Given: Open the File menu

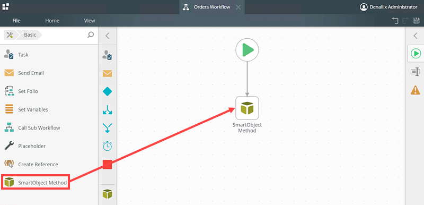Looking at the screenshot, I should (x=16, y=21).
